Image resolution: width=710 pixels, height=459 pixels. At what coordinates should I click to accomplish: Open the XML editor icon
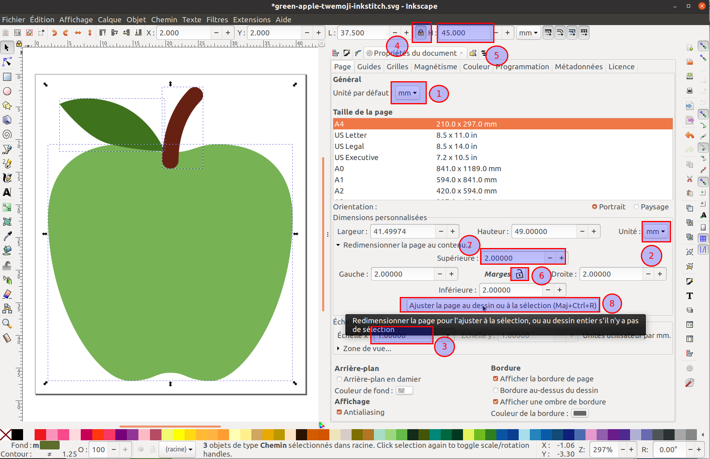[690, 324]
